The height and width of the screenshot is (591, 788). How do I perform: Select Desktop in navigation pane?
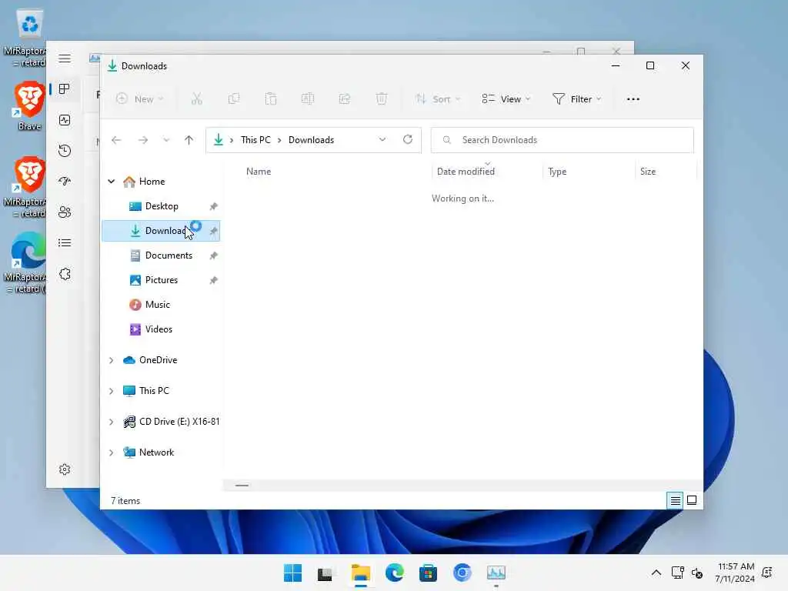coord(161,206)
